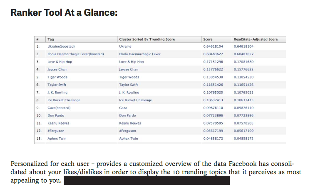Click the Tag column header

click(x=82, y=39)
